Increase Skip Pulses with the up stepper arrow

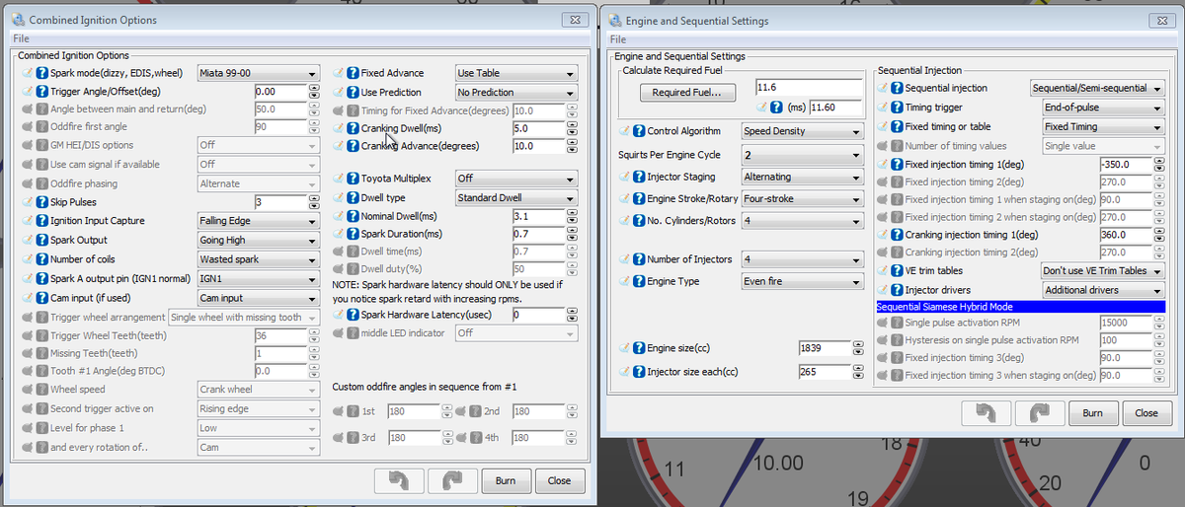click(x=313, y=198)
